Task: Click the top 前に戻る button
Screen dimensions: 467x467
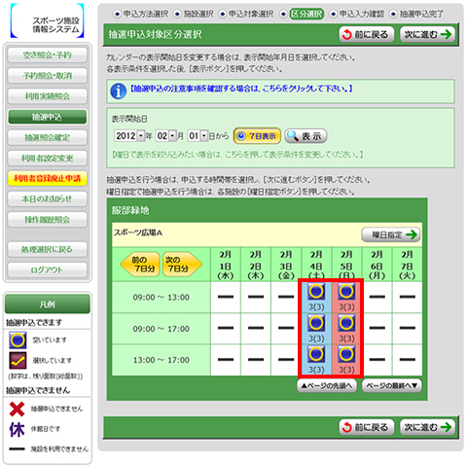Action: (x=367, y=34)
